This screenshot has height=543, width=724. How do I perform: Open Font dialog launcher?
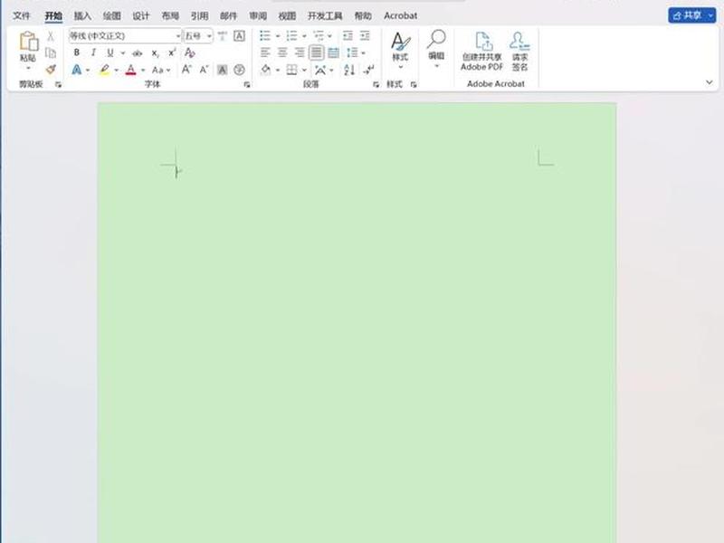[x=247, y=84]
